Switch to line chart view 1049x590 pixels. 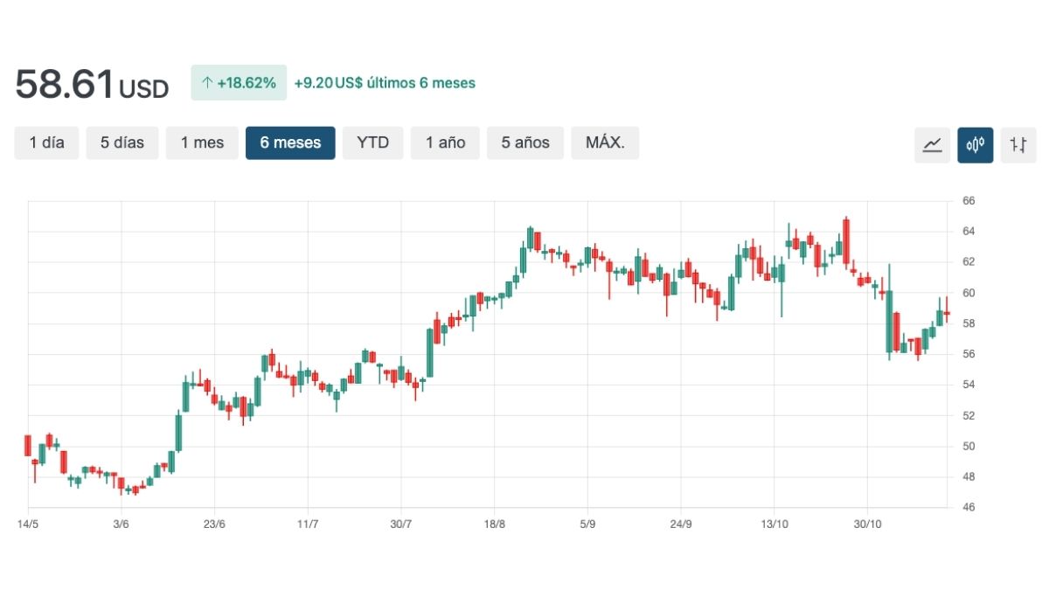[x=932, y=144]
